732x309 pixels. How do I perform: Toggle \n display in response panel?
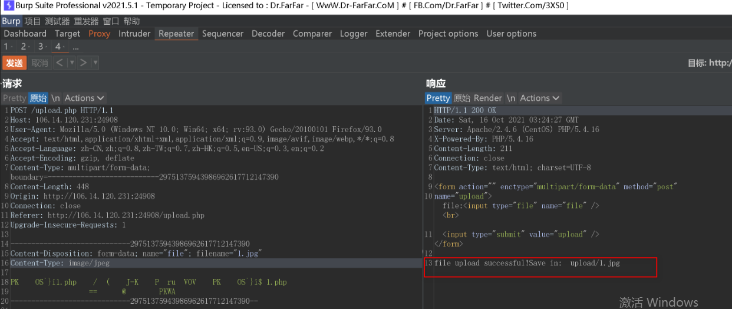510,98
